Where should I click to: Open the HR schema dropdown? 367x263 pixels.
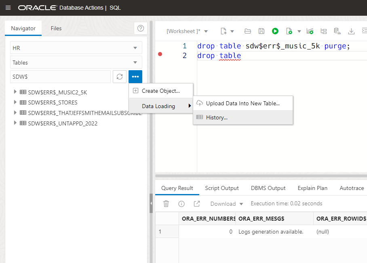coord(76,48)
